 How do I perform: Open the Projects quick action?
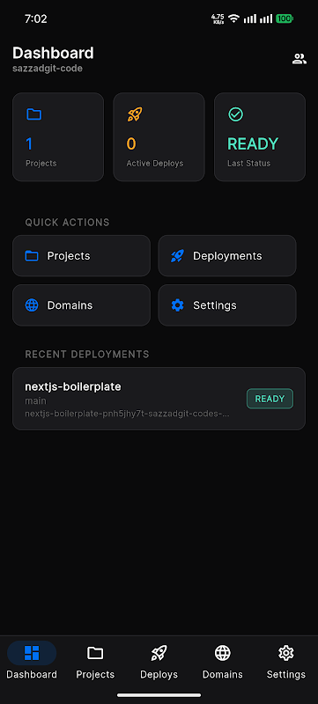tap(81, 256)
